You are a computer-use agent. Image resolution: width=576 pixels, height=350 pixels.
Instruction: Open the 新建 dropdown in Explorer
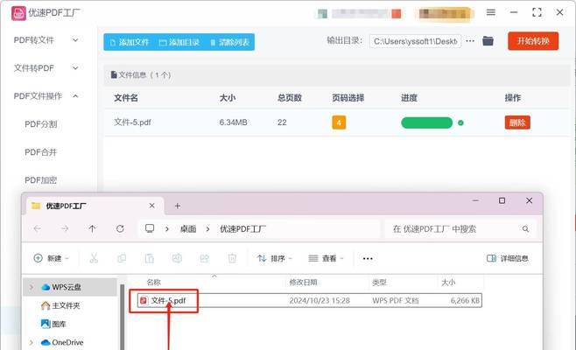(51, 258)
